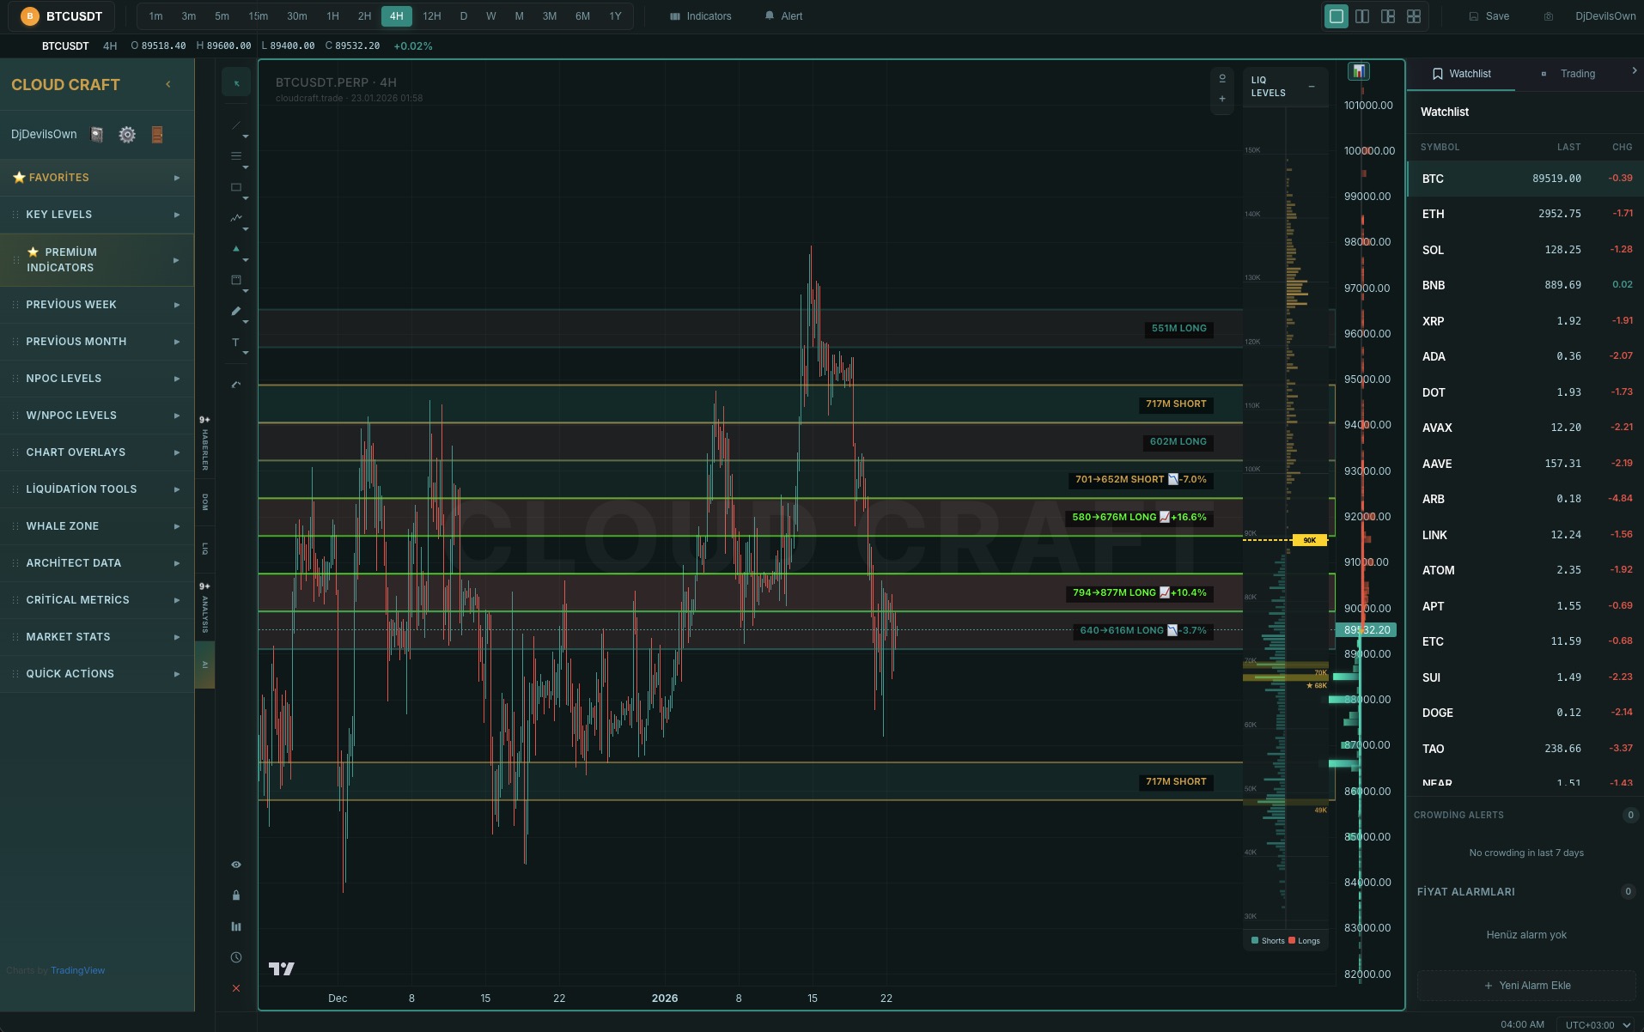Expand the KEY LEVELS section

point(97,215)
